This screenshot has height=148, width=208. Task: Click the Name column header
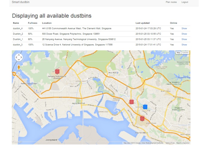click(16, 23)
